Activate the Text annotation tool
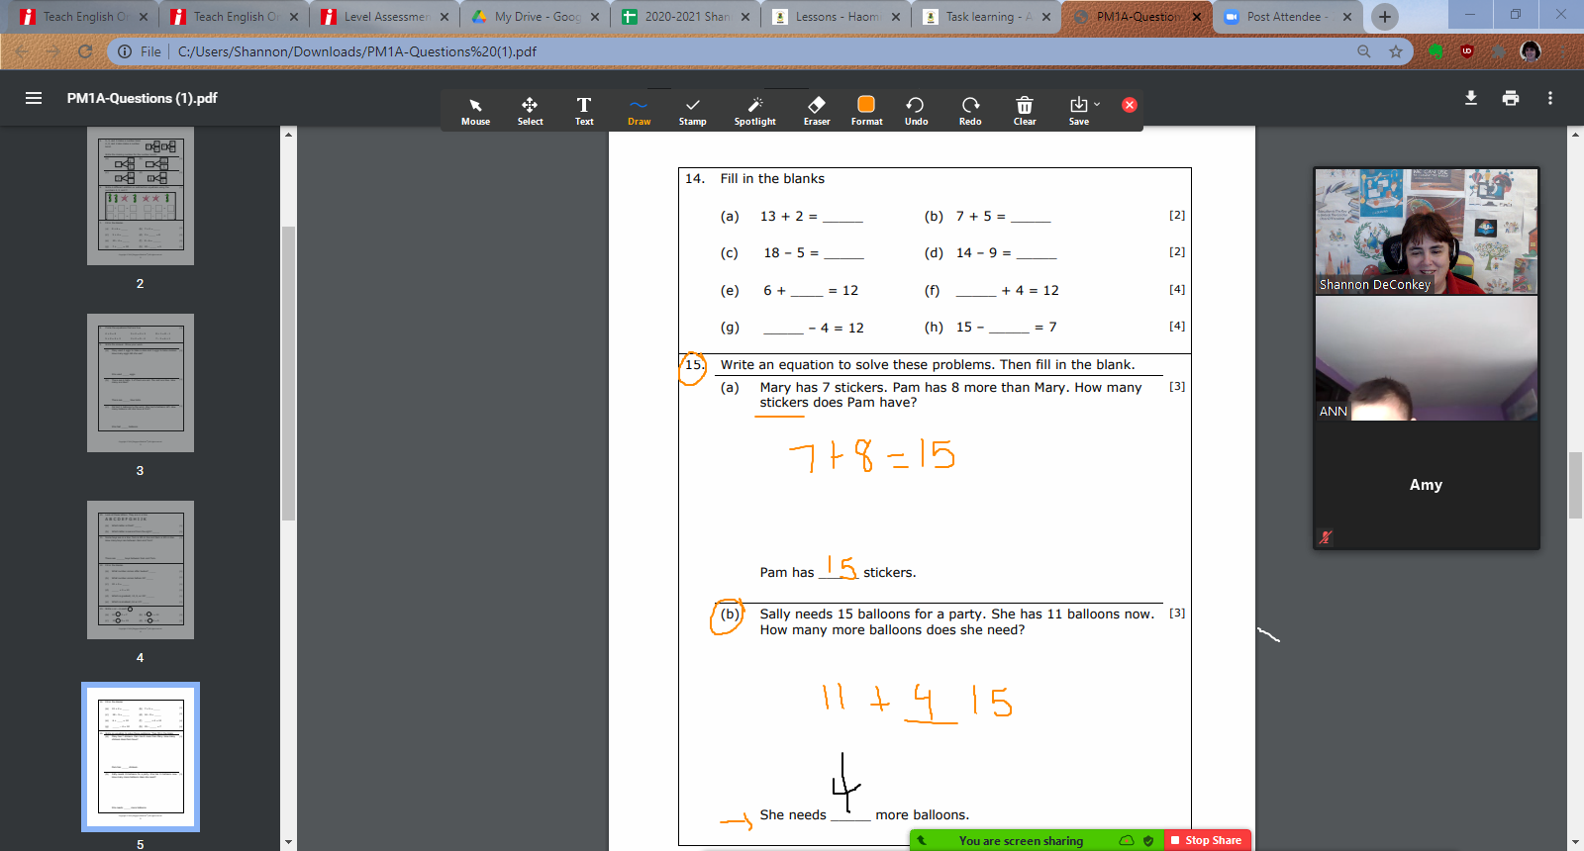The width and height of the screenshot is (1584, 851). (584, 110)
